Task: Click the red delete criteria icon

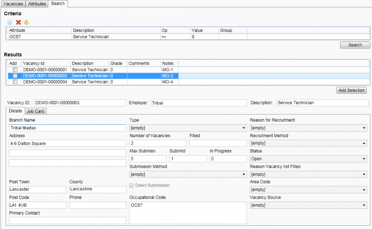Action: pyautogui.click(x=18, y=22)
